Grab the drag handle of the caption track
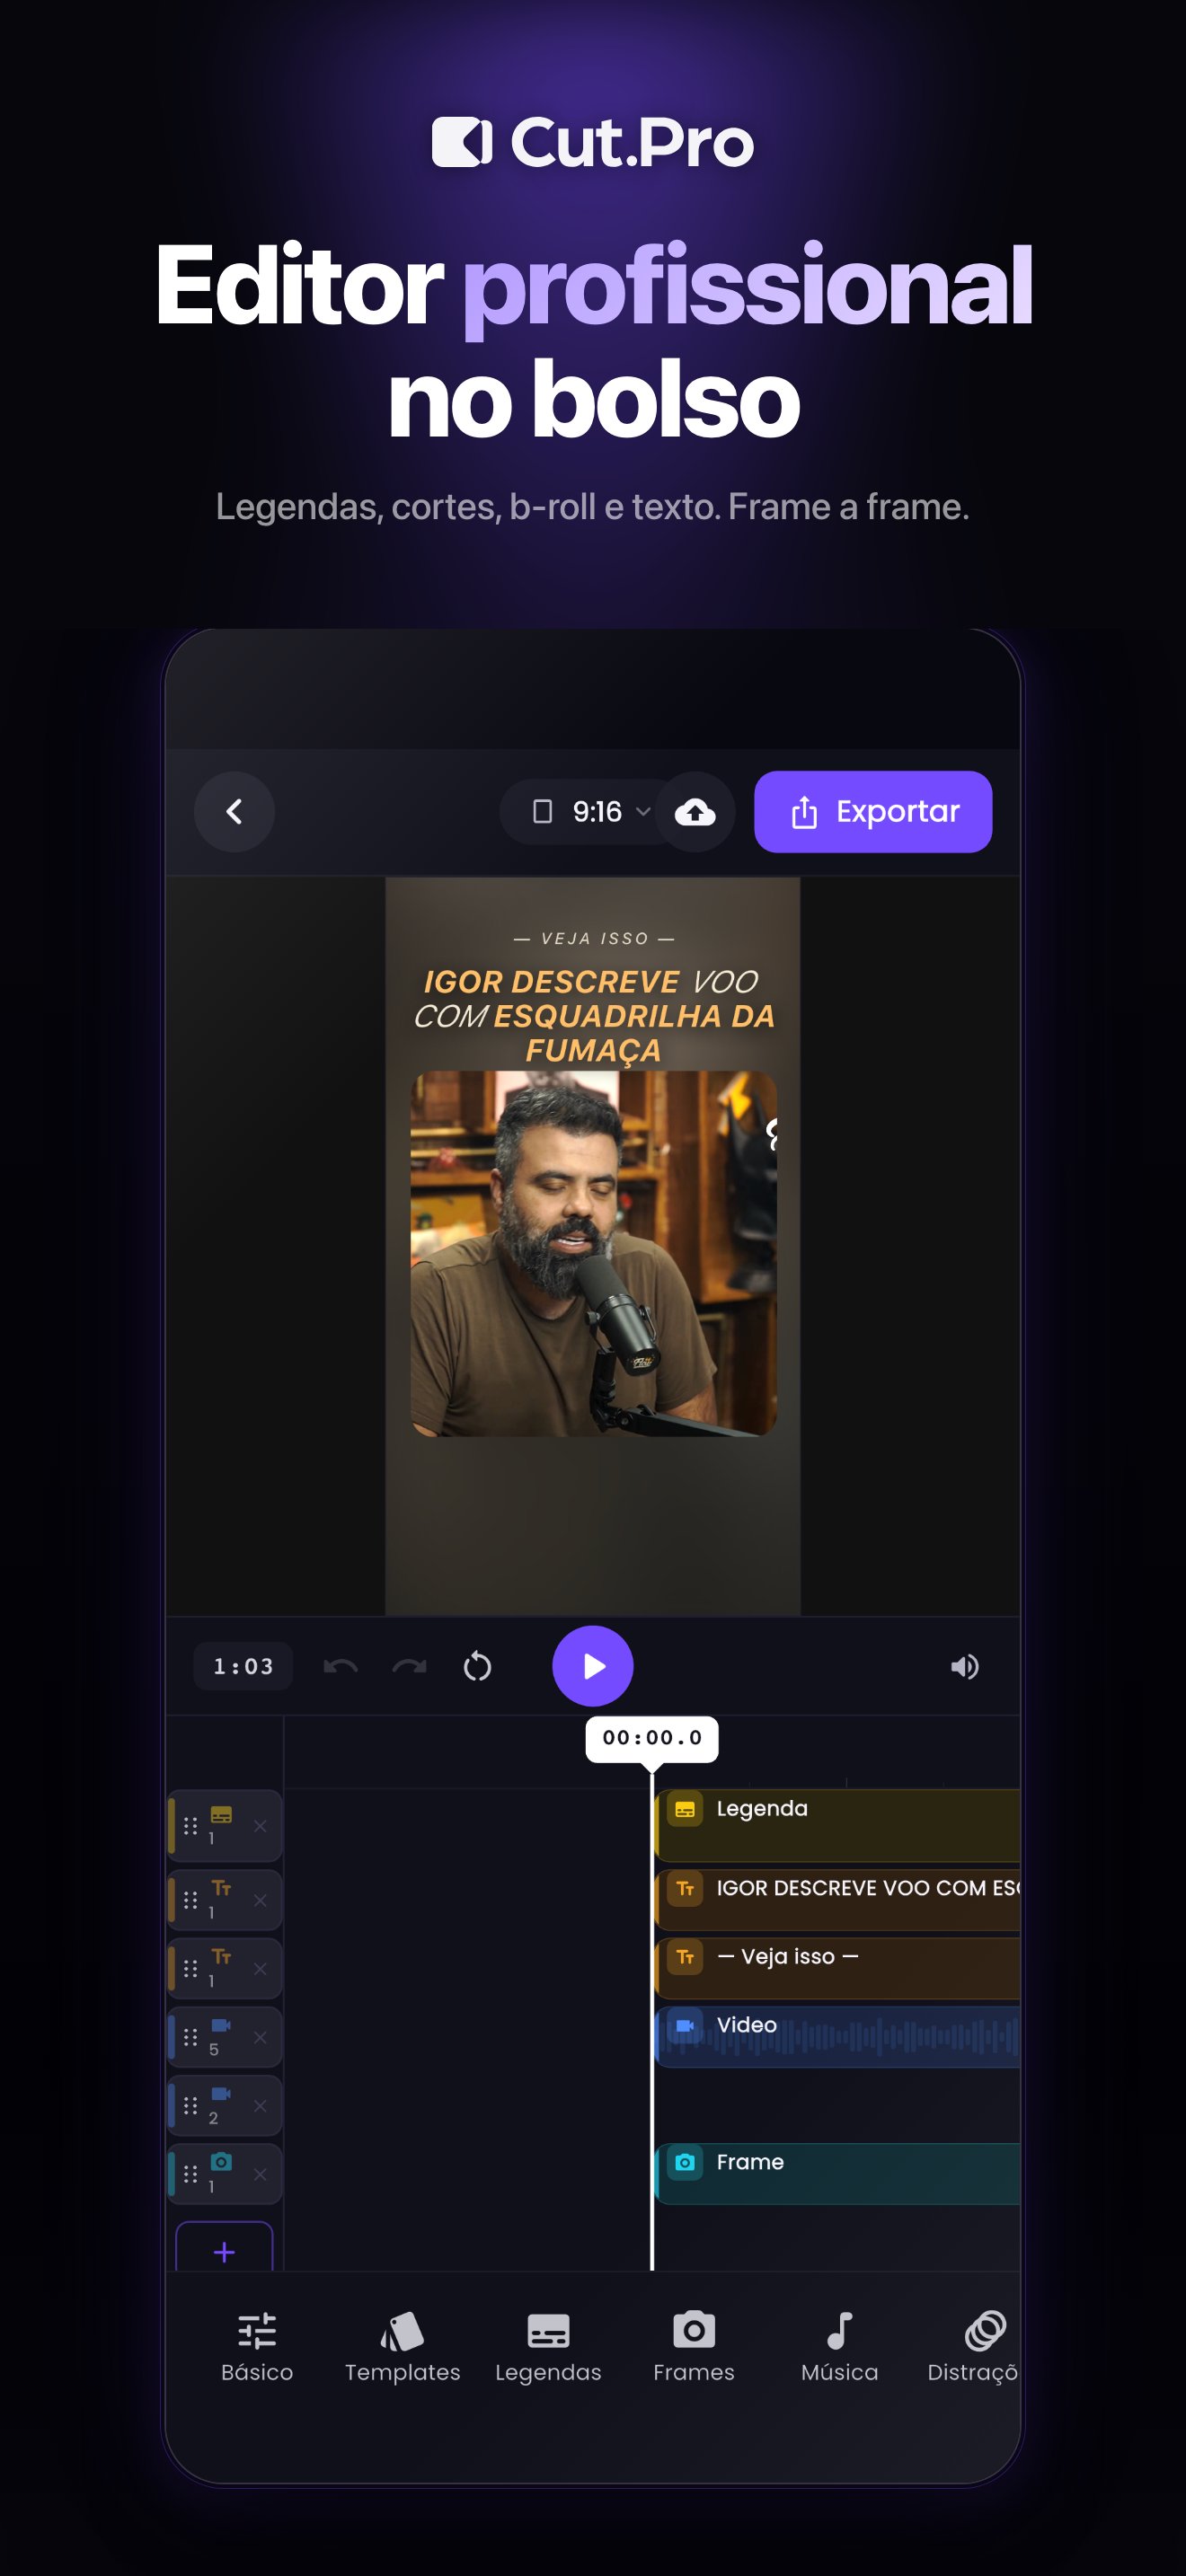The width and height of the screenshot is (1186, 2576). point(190,1826)
